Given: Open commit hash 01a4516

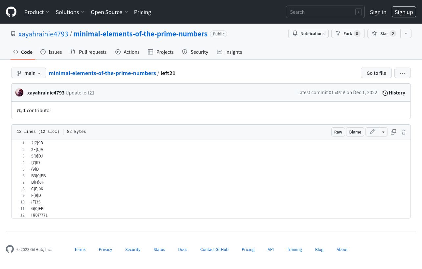Looking at the screenshot, I should click(337, 93).
